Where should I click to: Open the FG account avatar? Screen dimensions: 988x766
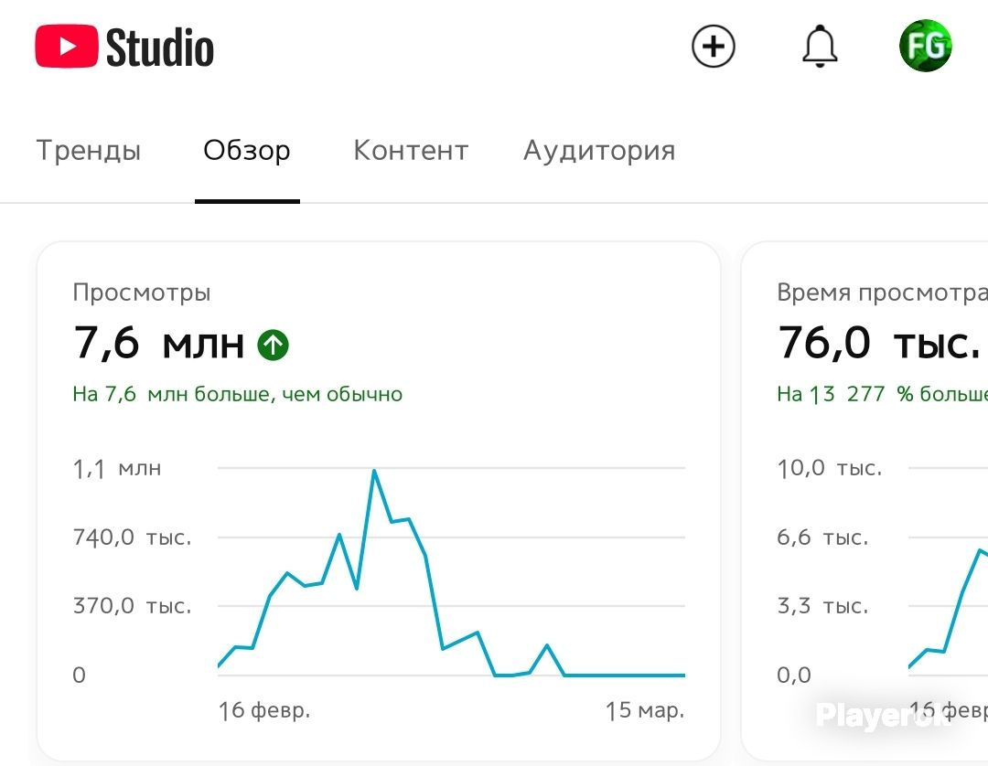click(925, 46)
